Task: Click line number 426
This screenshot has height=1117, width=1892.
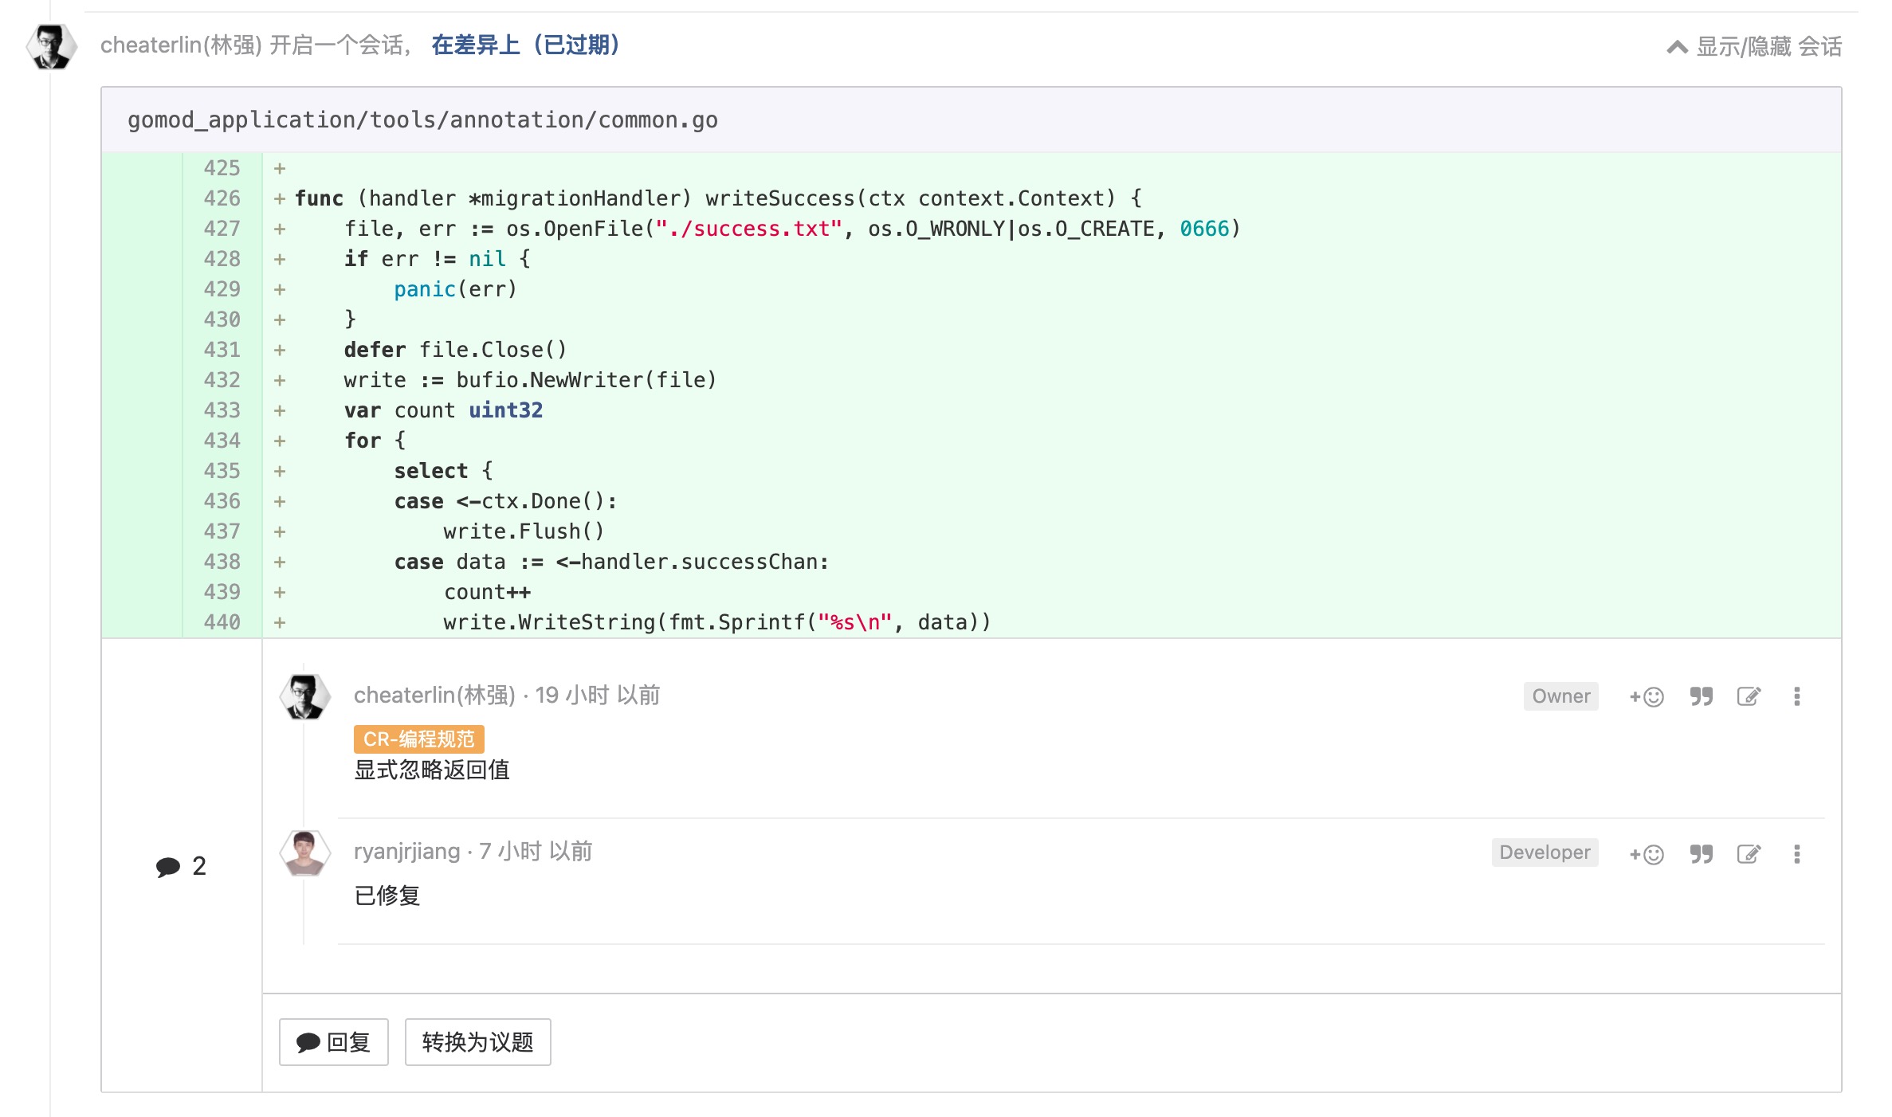Action: pos(222,198)
